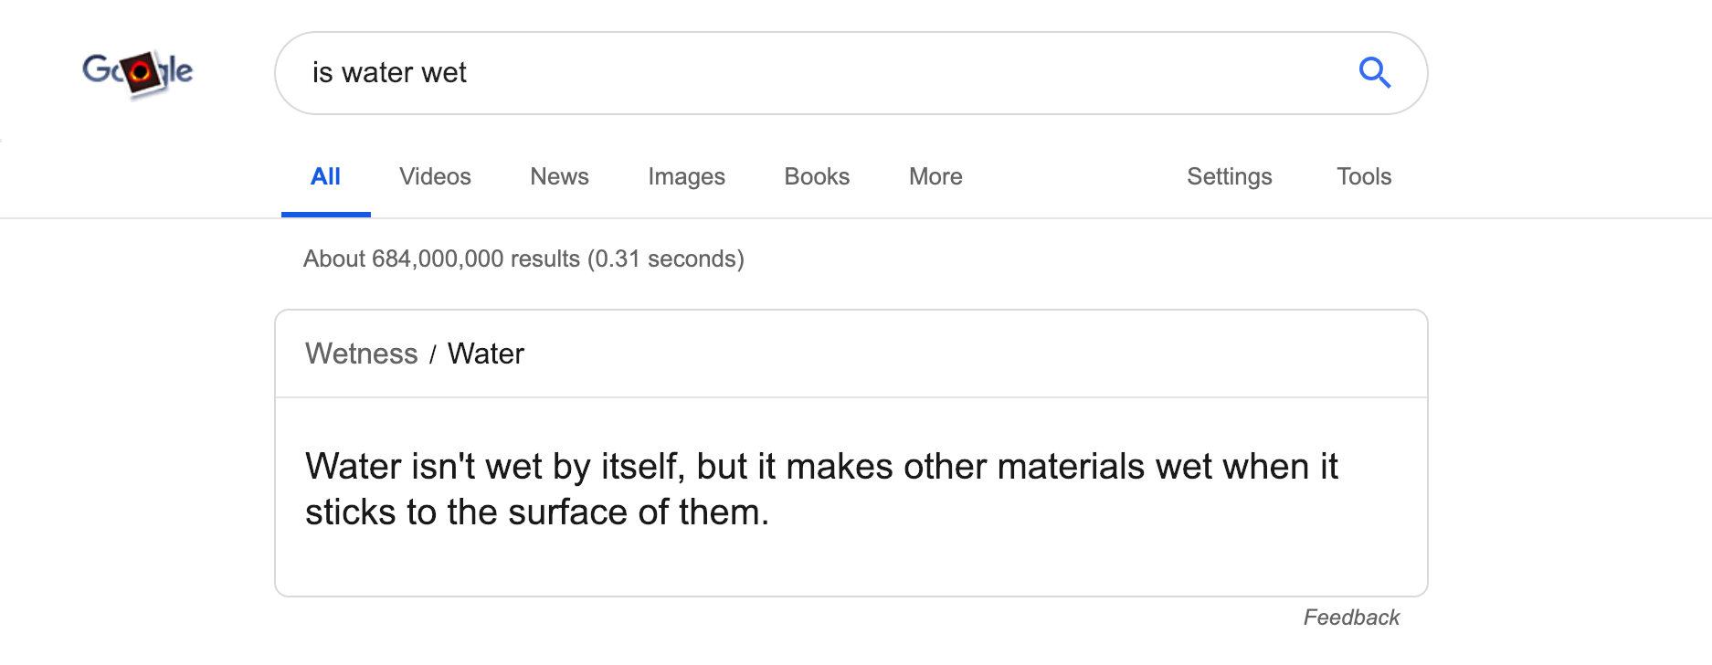Click the Water breadcrumb in the answer card

tap(485, 354)
